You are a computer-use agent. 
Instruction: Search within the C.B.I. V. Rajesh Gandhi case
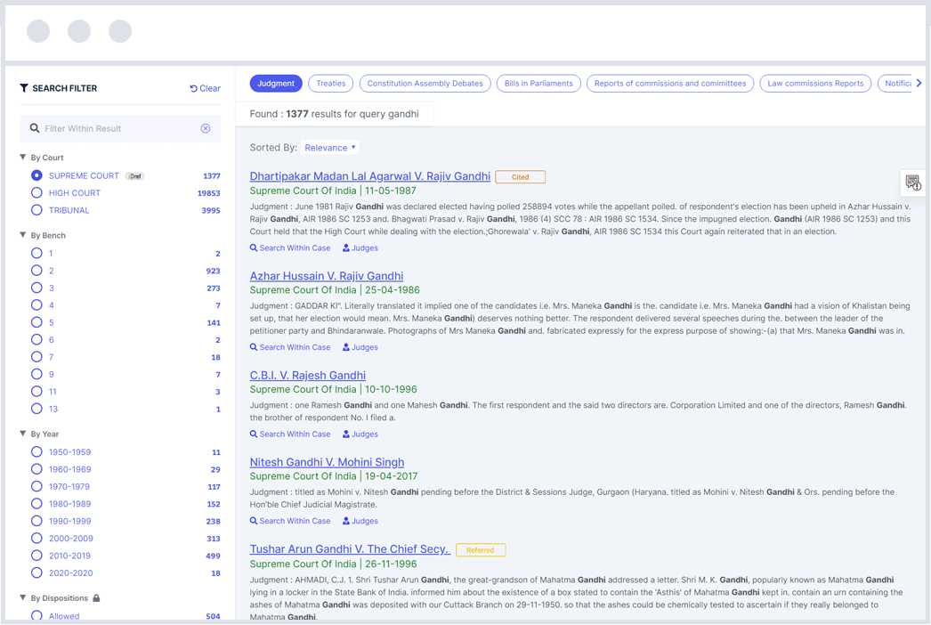coord(290,434)
